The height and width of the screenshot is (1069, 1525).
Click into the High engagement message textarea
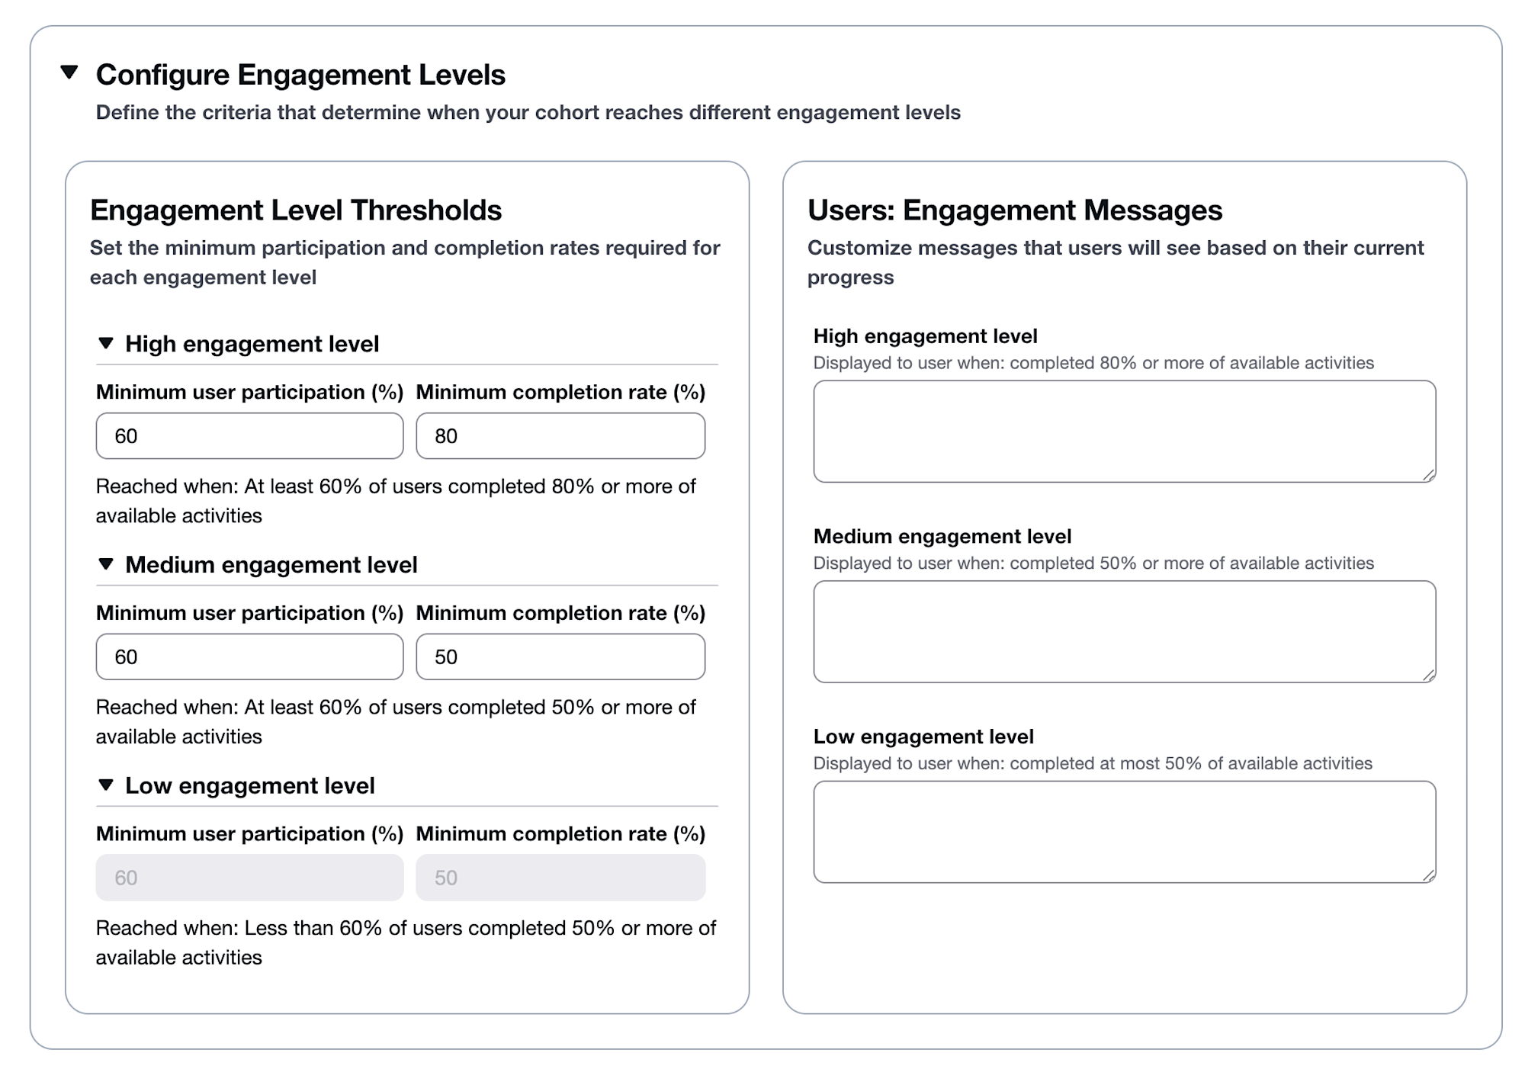tap(1124, 432)
